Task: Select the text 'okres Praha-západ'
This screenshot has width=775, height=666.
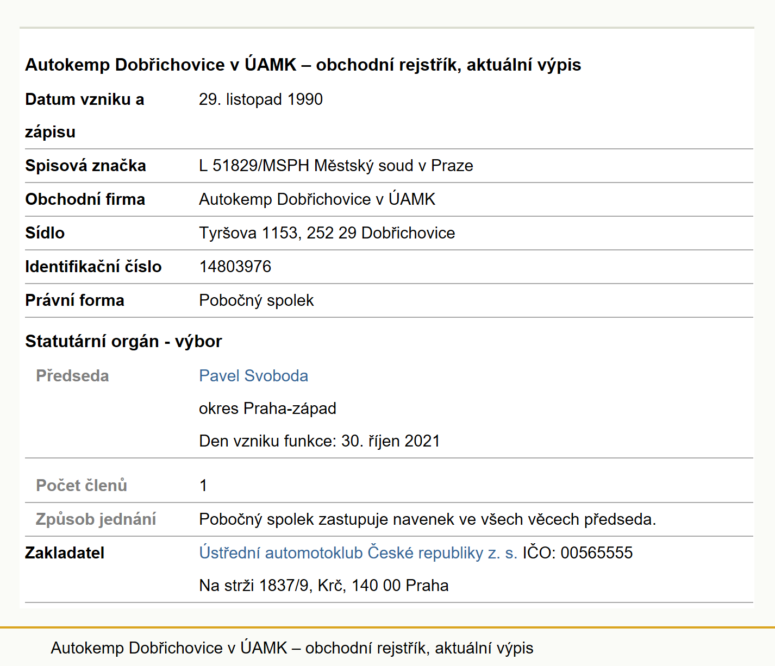Action: point(267,409)
